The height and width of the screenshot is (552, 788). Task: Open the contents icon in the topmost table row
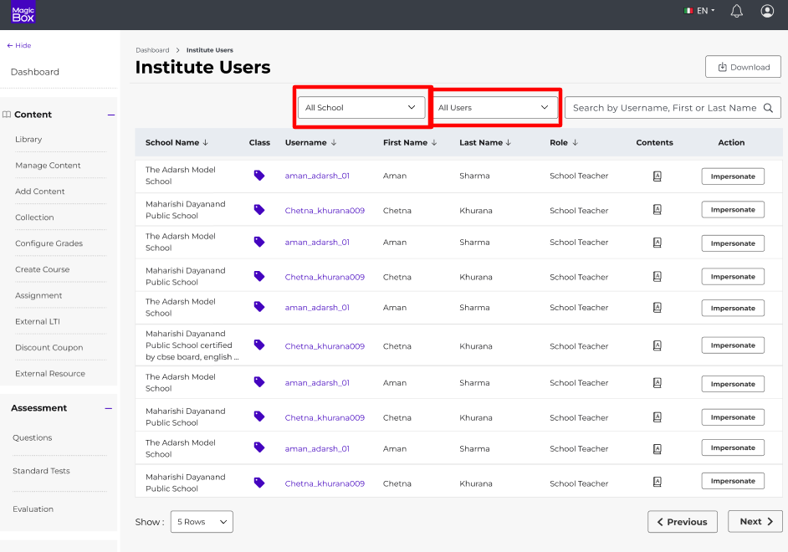[x=657, y=176]
